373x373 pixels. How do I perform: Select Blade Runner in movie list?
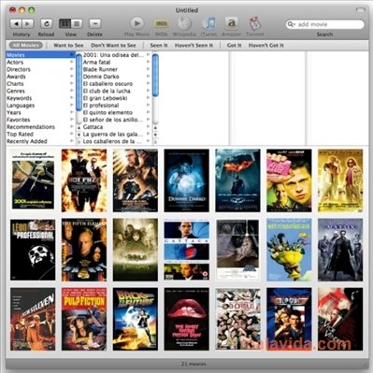coord(100,69)
